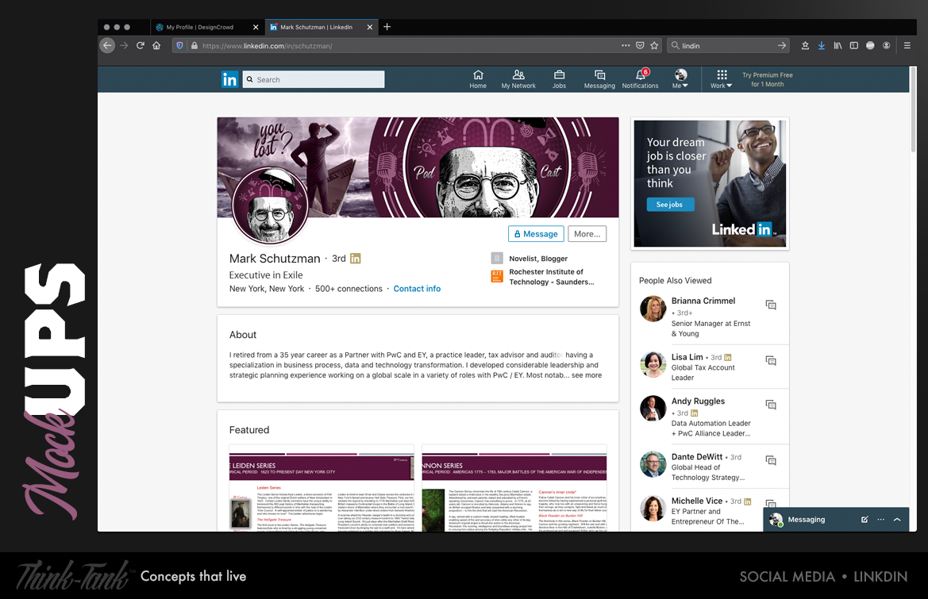928x599 pixels.
Task: Click the padlock site security icon
Action: pyautogui.click(x=194, y=45)
